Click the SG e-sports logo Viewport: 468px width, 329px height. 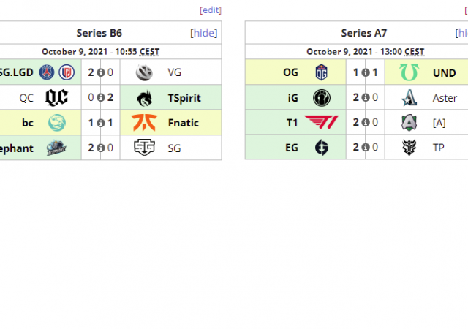144,147
